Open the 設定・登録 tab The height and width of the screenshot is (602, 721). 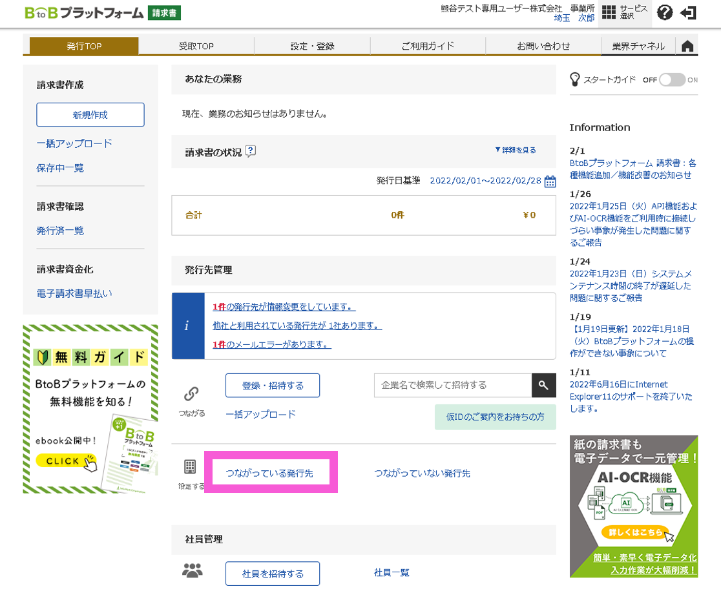[312, 46]
